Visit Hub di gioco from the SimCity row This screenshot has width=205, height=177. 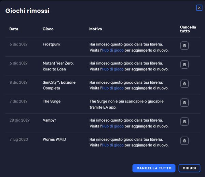tap(113, 88)
